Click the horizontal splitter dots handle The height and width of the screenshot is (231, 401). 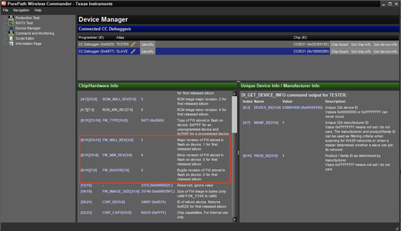pyautogui.click(x=238, y=81)
